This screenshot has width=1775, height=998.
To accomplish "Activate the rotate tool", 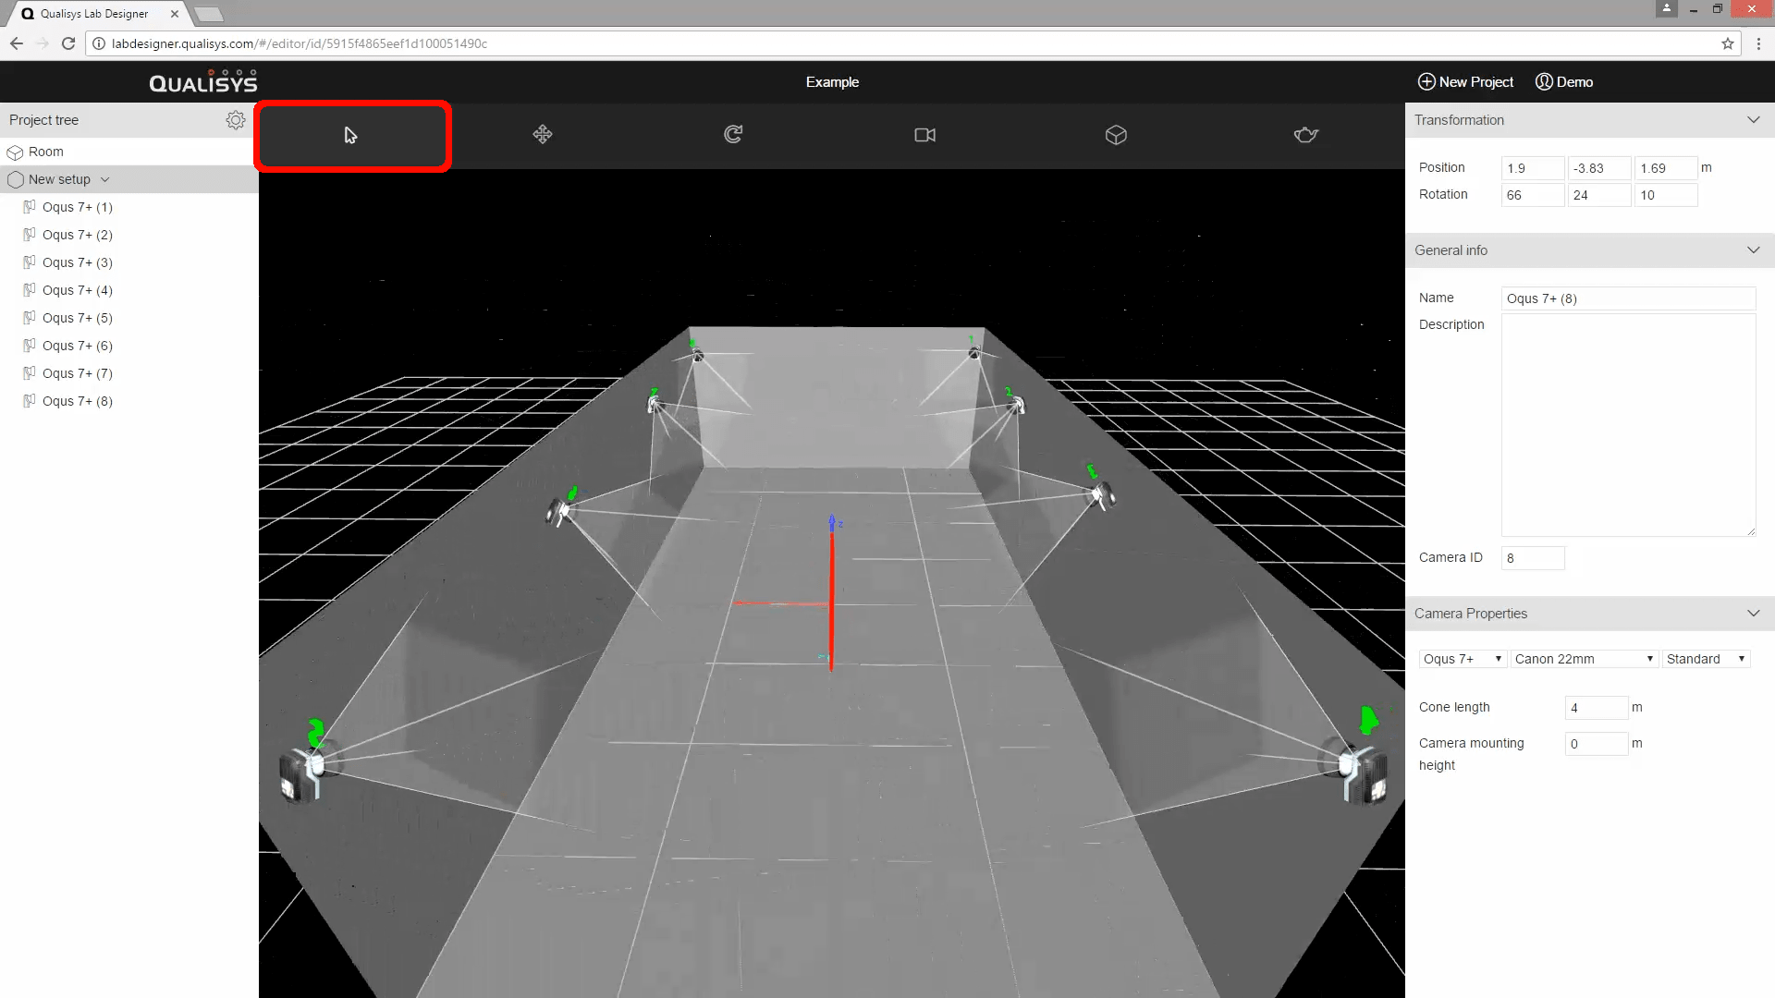I will [733, 135].
